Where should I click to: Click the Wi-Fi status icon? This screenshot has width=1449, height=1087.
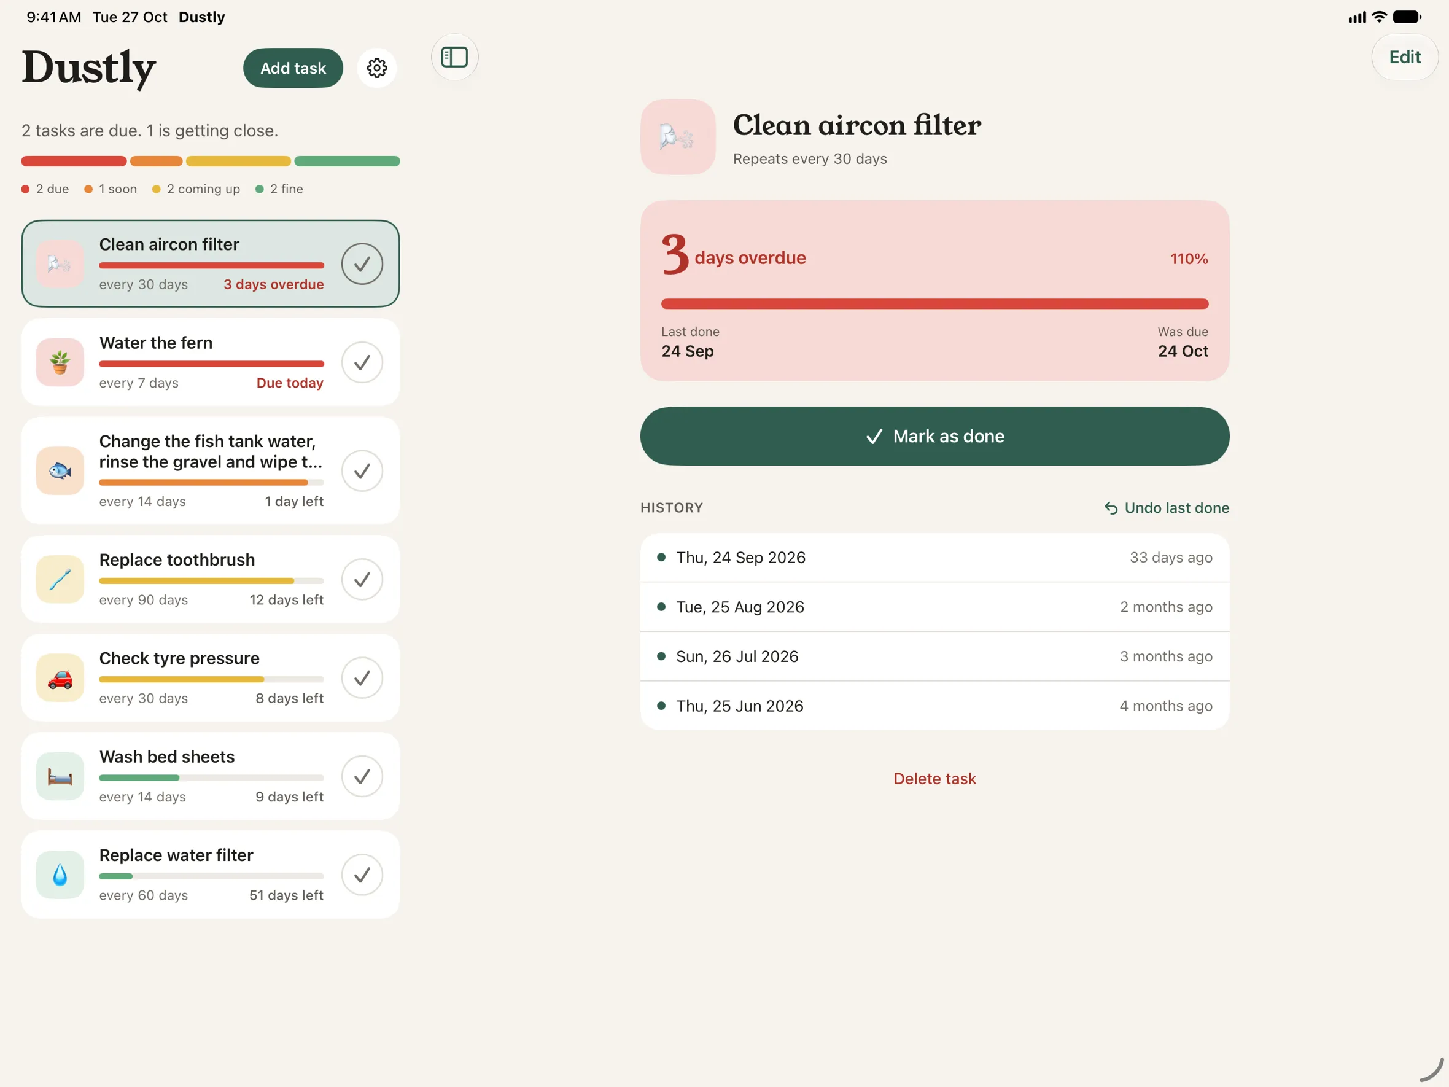[x=1379, y=17]
